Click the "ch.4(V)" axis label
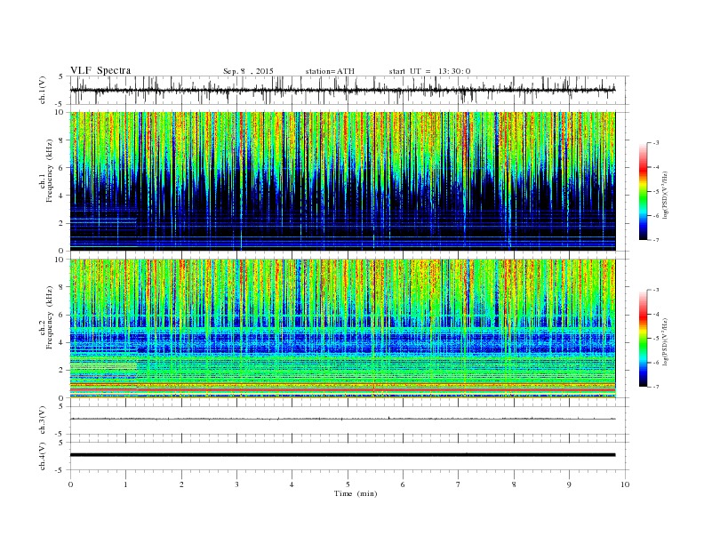The image size is (704, 544). pos(43,456)
